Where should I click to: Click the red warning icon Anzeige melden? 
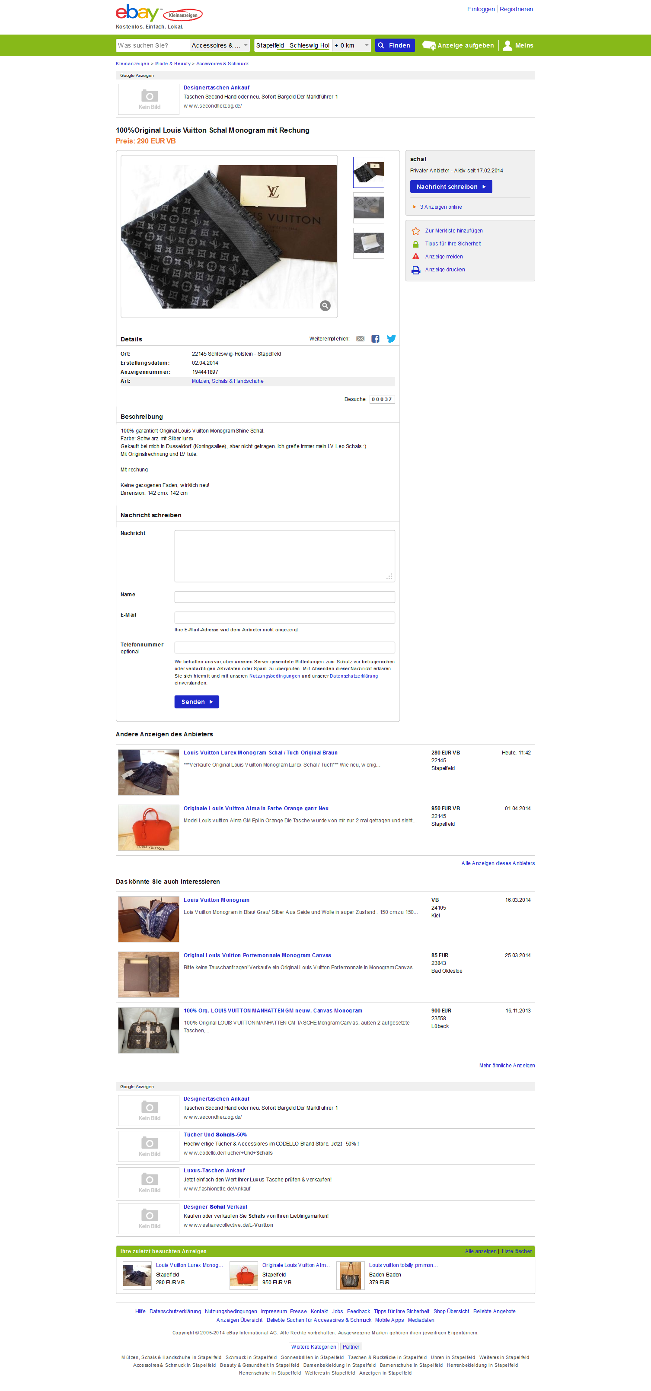[416, 257]
